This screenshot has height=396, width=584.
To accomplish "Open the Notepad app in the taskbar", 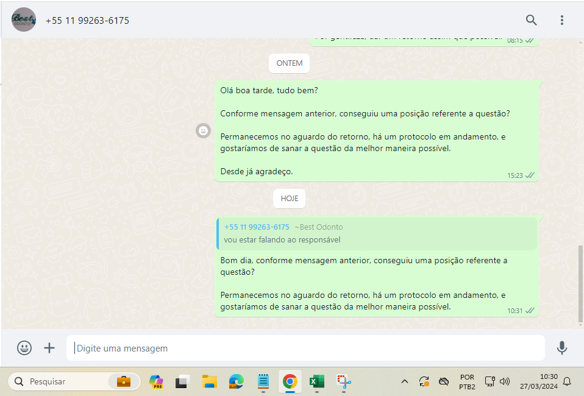I will pos(263,381).
